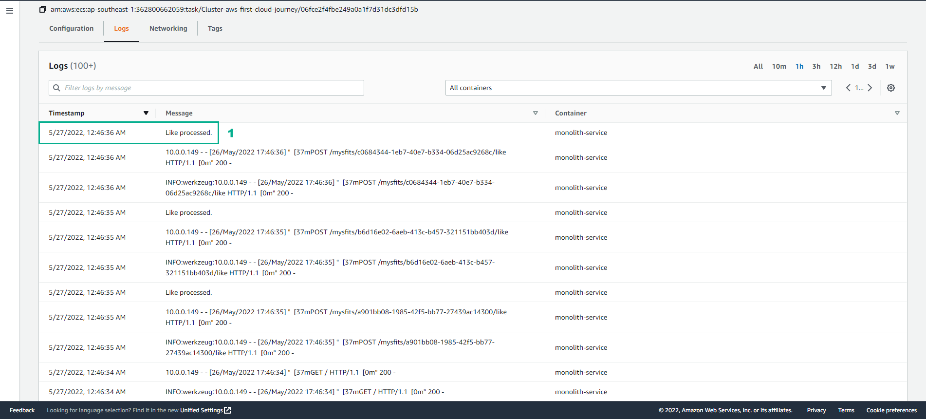Switch to Logs tab
Screen dimensions: 926x419
(x=121, y=28)
